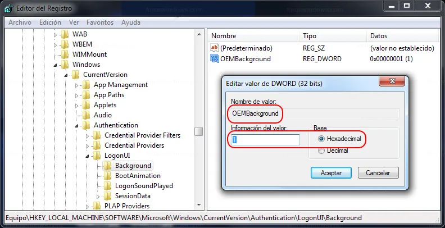Expand the App Management key
445x228 pixels.
coord(76,85)
